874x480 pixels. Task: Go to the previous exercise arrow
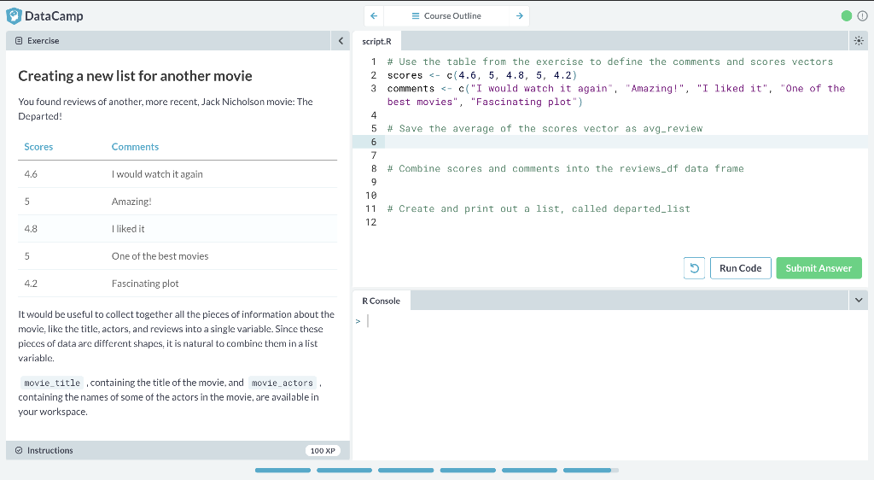tap(374, 15)
